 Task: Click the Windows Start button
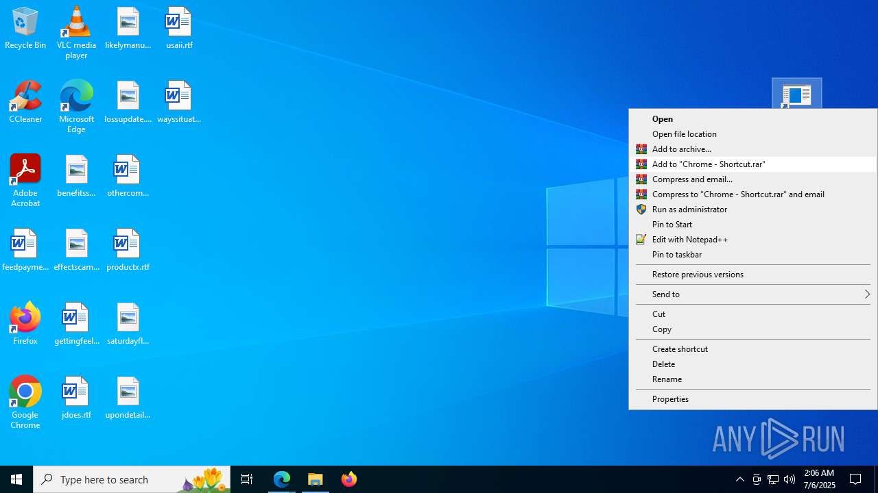(x=16, y=479)
